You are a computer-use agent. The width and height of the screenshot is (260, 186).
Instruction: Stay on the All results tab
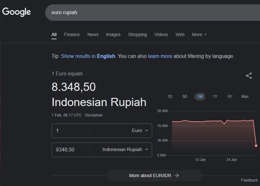54,35
